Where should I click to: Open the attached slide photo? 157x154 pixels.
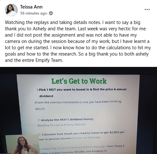pos(78,110)
